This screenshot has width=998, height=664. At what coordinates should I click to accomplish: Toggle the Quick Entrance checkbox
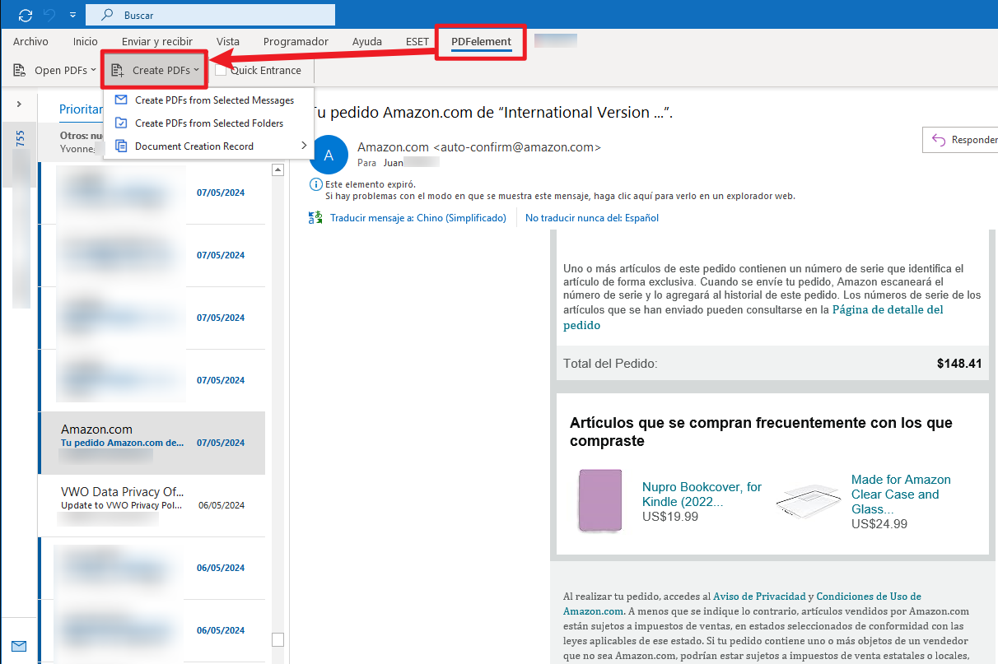(x=221, y=71)
